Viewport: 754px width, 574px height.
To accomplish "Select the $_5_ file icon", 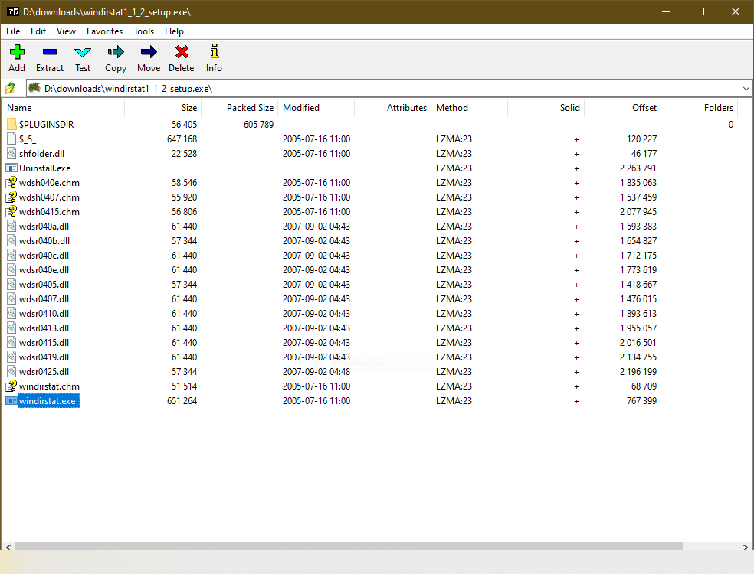I will click(11, 139).
